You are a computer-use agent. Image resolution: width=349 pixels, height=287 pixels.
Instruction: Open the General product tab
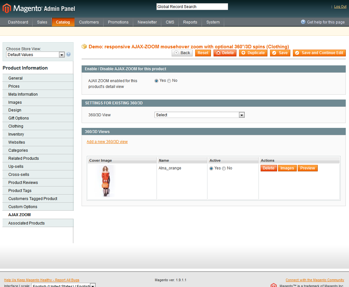38,78
